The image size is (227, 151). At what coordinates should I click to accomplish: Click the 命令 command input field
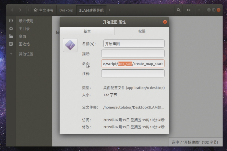(133, 64)
